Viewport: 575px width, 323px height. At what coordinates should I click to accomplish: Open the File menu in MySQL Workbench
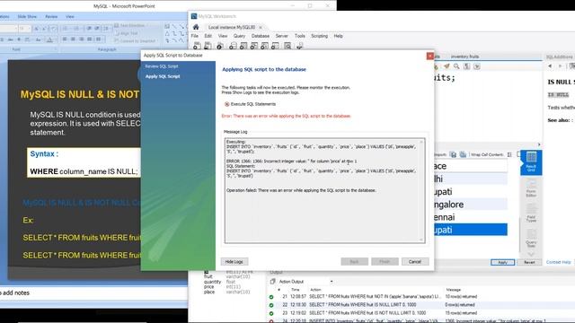(x=195, y=36)
